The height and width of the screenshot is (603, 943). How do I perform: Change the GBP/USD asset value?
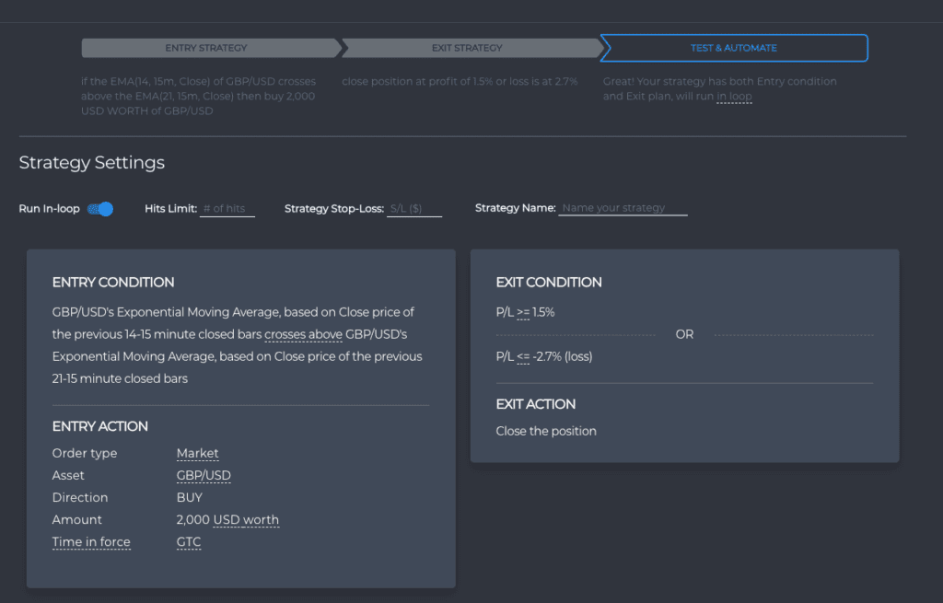coord(204,476)
